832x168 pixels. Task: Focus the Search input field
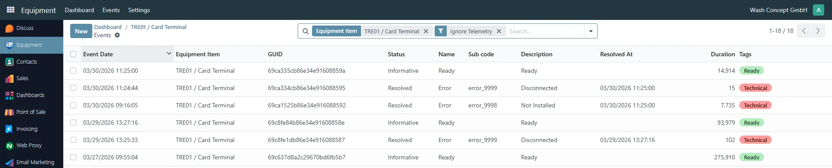pos(545,31)
